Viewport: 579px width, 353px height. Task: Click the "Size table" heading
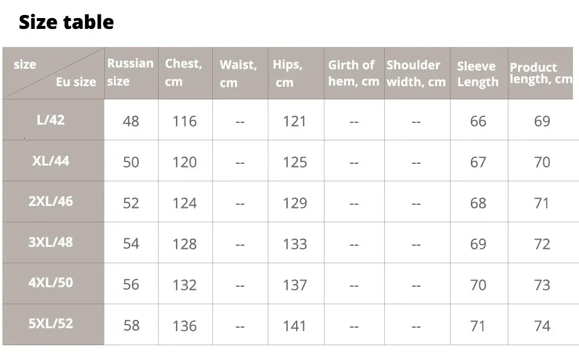coord(66,22)
